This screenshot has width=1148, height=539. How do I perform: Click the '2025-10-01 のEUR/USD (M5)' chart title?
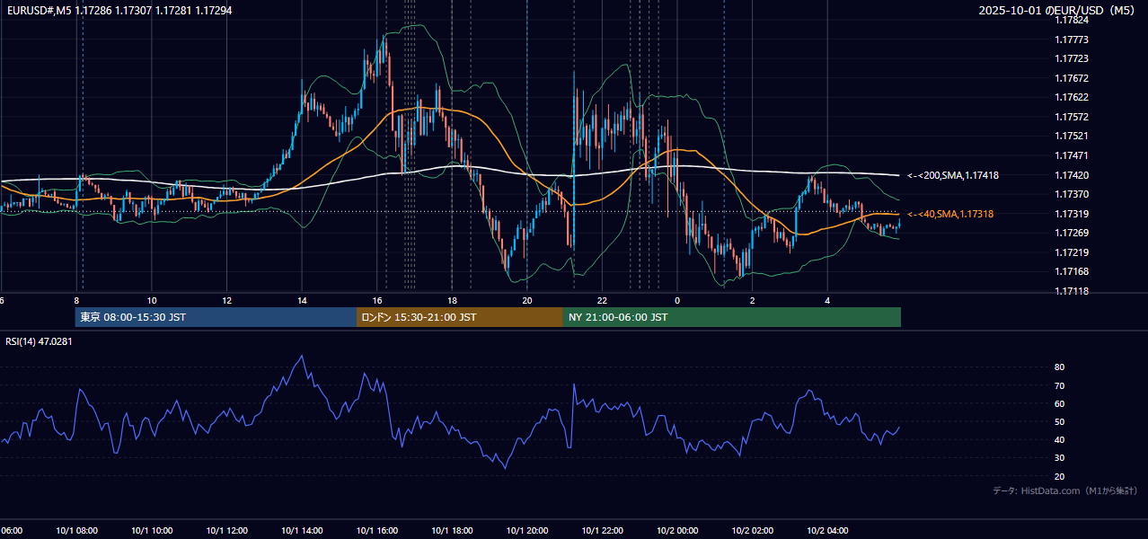click(x=1058, y=11)
